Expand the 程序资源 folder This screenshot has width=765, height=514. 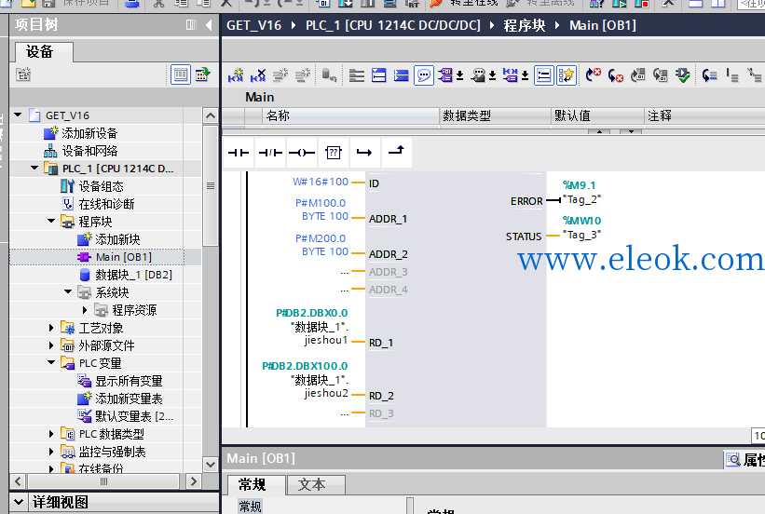[x=85, y=310]
